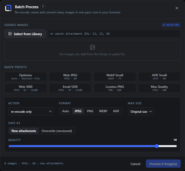The width and height of the screenshot is (185, 171).
Task: Choose the AVIF Small preset
Action: click(159, 77)
